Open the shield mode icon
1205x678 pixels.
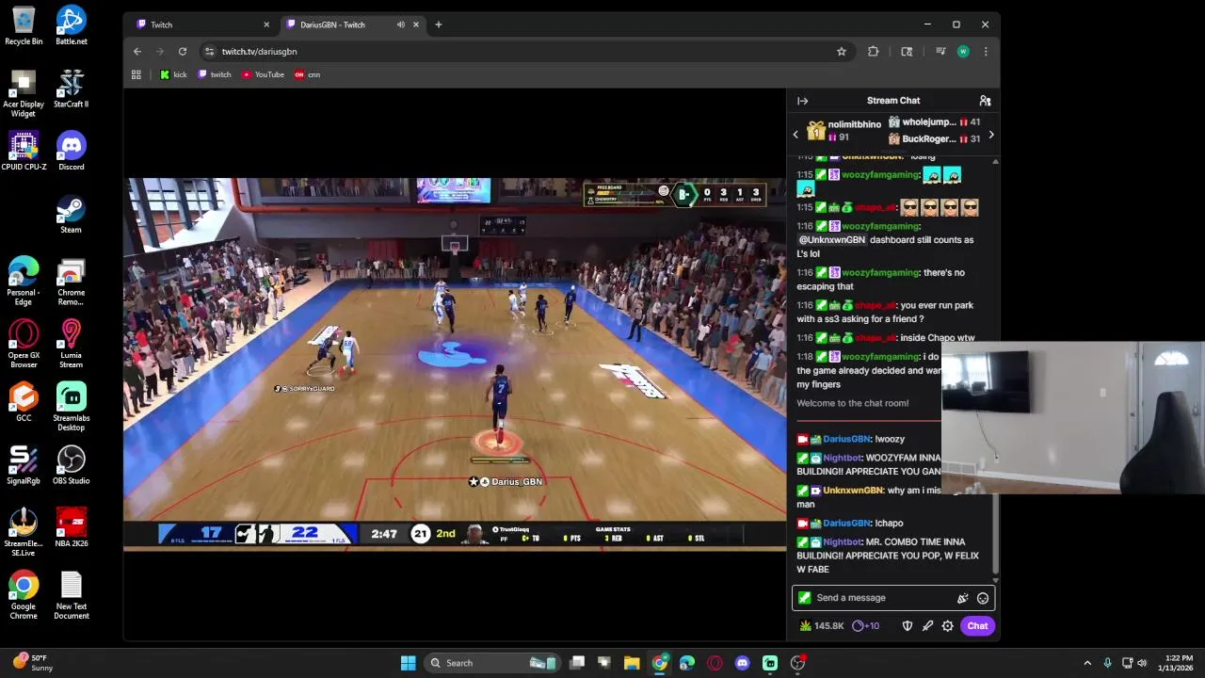908,626
